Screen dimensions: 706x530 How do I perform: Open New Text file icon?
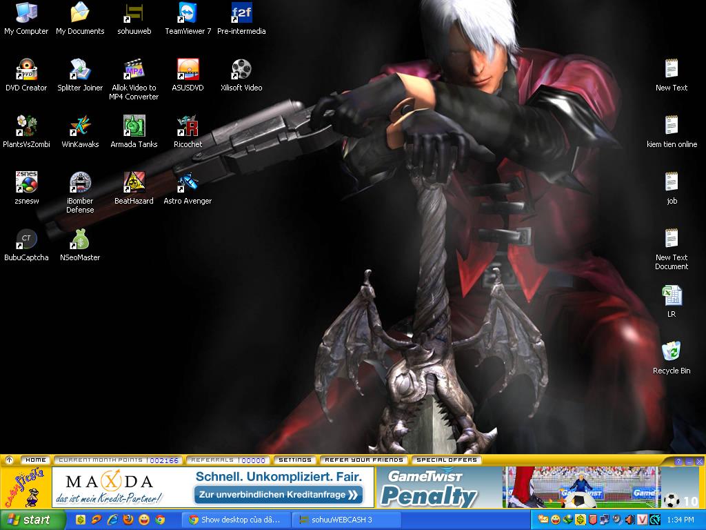coord(672,75)
